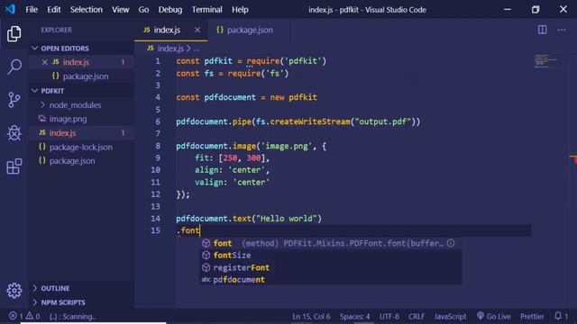Select the registerFont suggestion

tap(331, 267)
